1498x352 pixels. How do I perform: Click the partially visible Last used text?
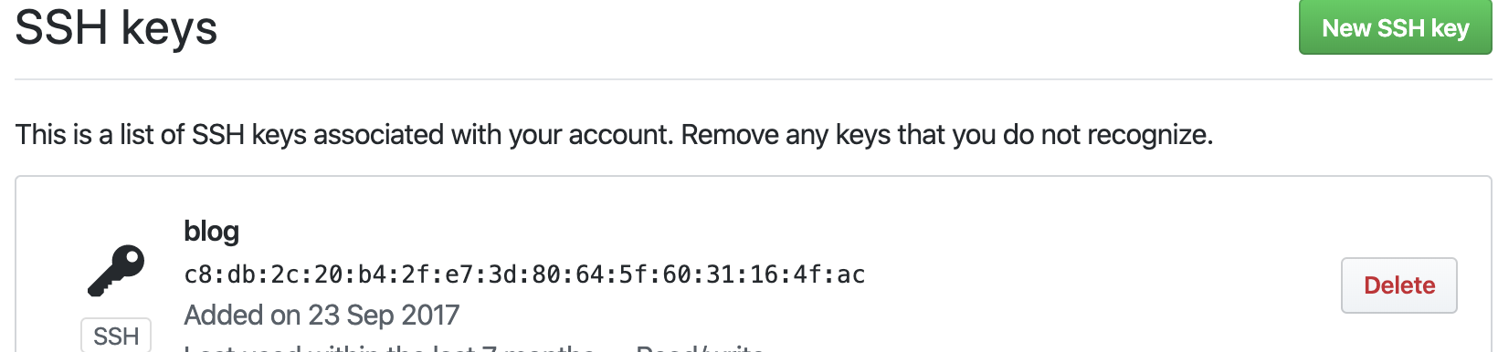click(x=390, y=347)
